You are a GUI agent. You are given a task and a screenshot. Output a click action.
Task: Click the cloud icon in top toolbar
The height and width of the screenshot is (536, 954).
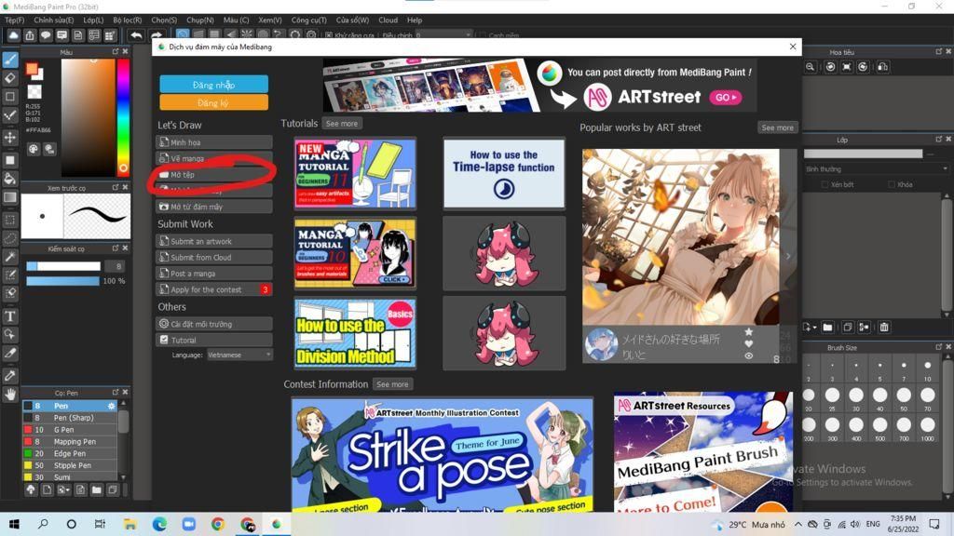[x=13, y=35]
